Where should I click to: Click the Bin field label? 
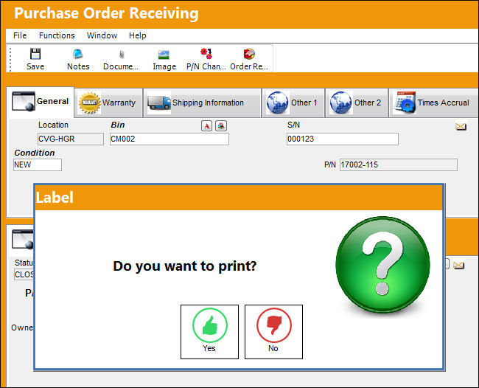[118, 125]
